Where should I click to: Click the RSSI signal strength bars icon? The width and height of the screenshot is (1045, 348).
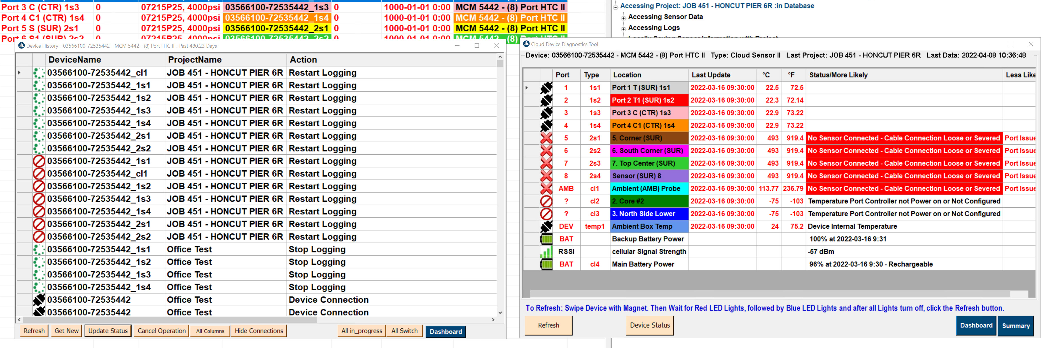[x=546, y=252]
